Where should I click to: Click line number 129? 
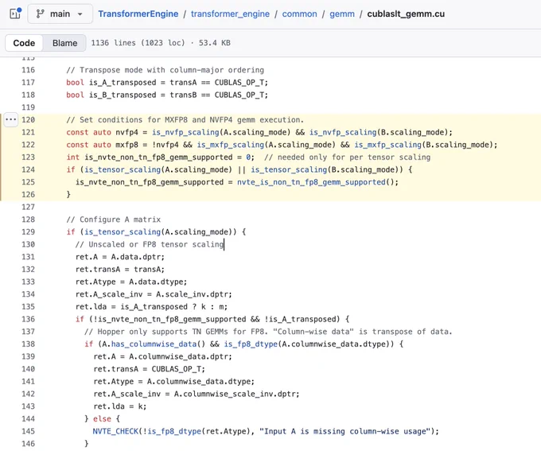[x=29, y=232]
